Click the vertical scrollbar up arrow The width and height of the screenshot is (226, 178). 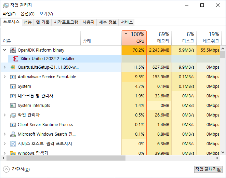[x=223, y=49]
